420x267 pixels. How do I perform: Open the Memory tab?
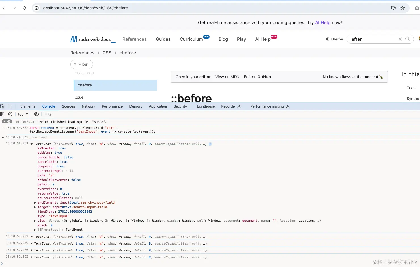point(136,106)
